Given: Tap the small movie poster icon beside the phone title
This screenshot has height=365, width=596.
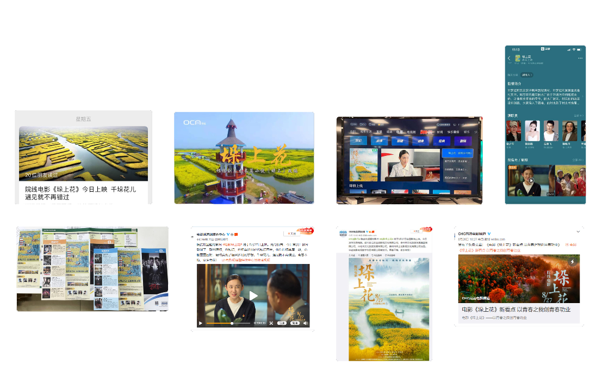Looking at the screenshot, I should click(x=517, y=58).
